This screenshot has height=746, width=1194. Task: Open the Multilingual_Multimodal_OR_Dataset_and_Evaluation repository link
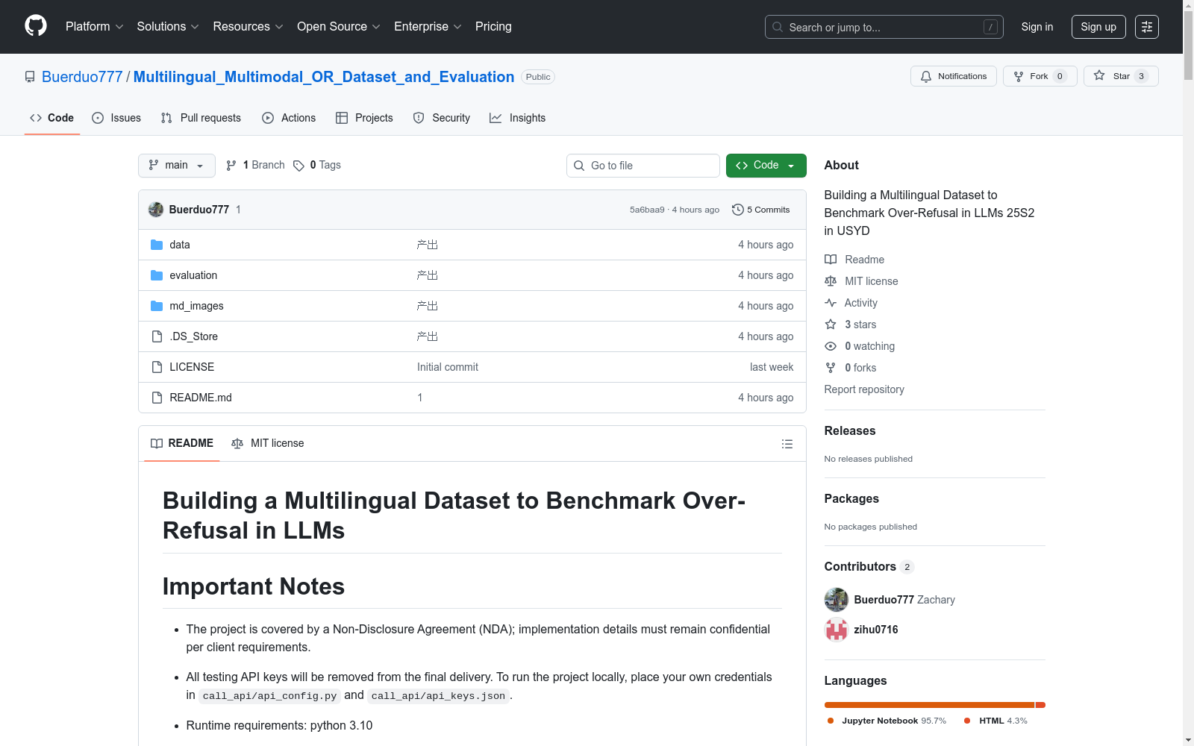click(324, 77)
